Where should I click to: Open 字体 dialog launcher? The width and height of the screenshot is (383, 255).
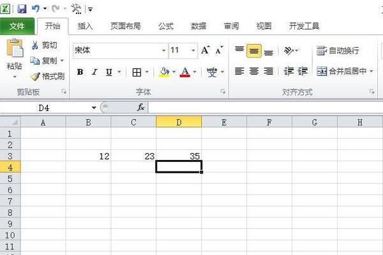(223, 92)
